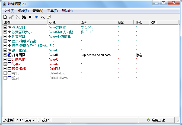Viewport: 182px width, 125px height.
Task: Uncheck the 最小化窗口 hotkey checkbox
Action: [x=5, y=50]
